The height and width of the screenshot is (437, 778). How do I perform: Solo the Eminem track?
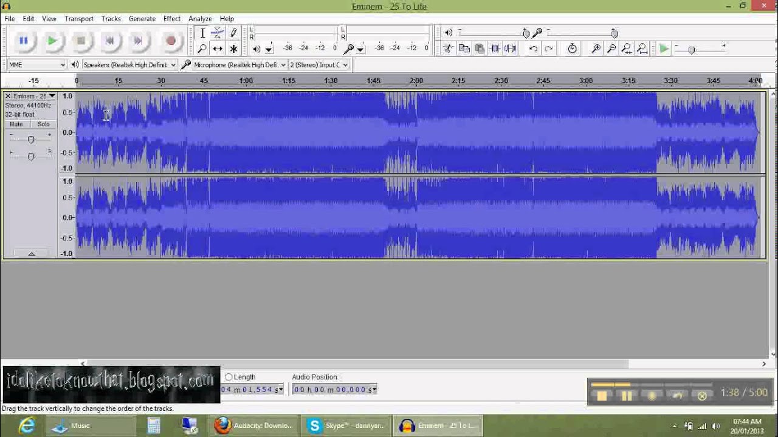[43, 124]
